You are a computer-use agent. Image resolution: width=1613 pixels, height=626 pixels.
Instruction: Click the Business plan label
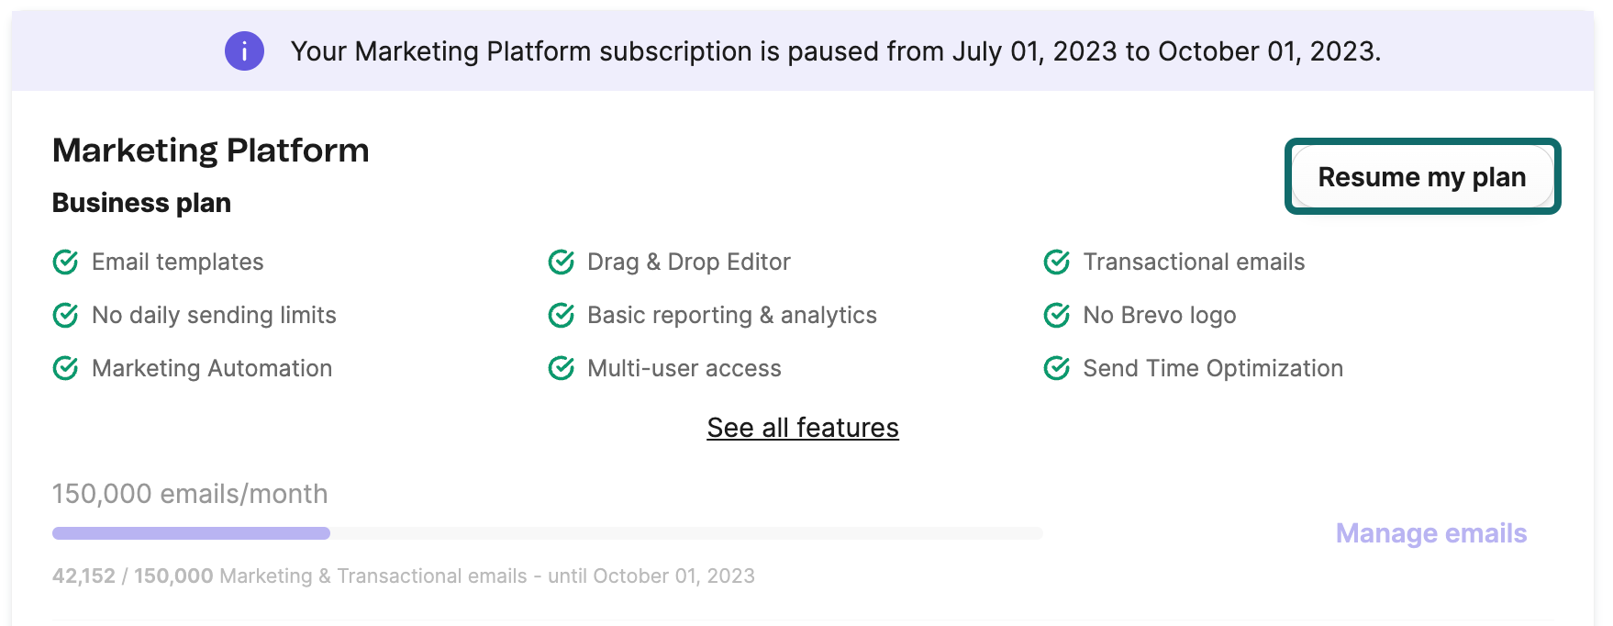pyautogui.click(x=141, y=203)
